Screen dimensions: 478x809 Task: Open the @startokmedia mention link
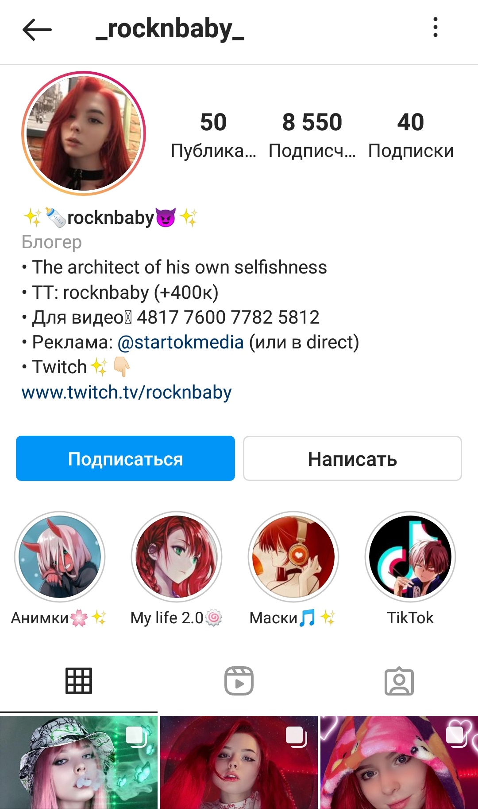point(181,342)
